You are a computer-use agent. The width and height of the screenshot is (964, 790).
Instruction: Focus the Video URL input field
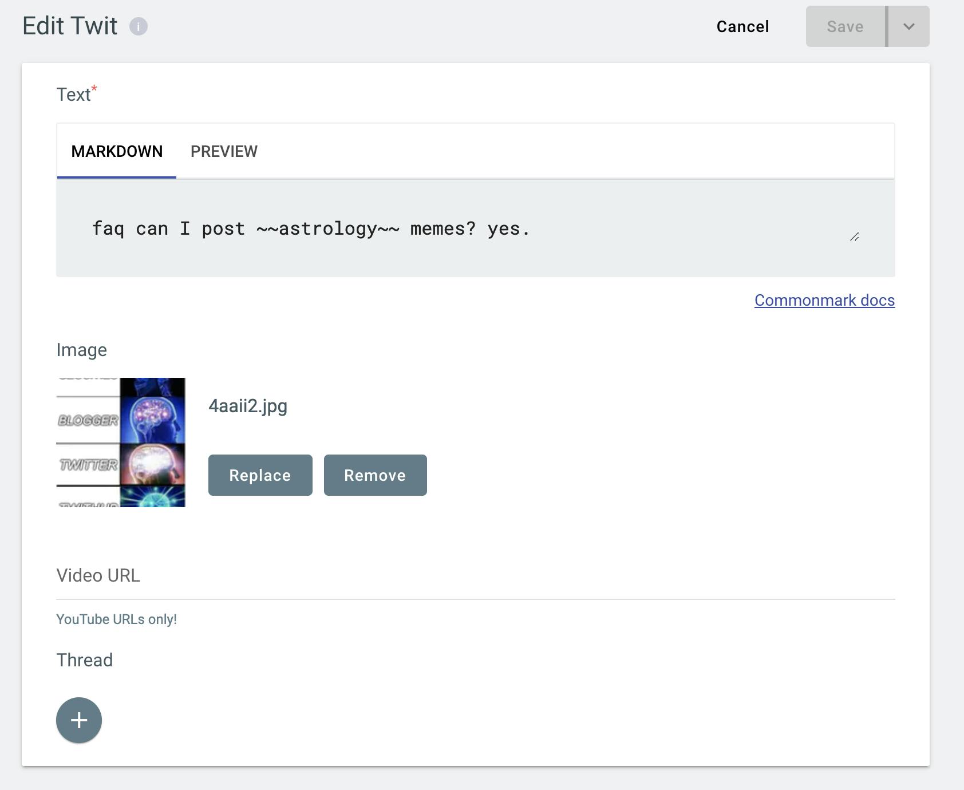475,576
